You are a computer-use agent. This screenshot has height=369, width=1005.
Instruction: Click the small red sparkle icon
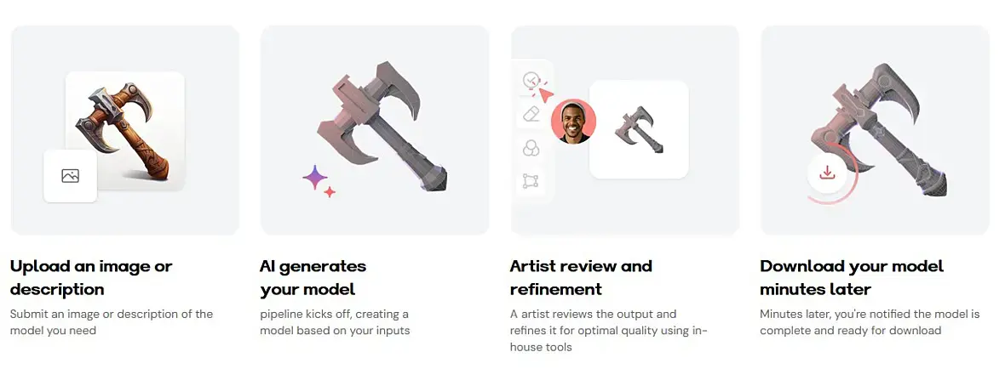[x=330, y=192]
